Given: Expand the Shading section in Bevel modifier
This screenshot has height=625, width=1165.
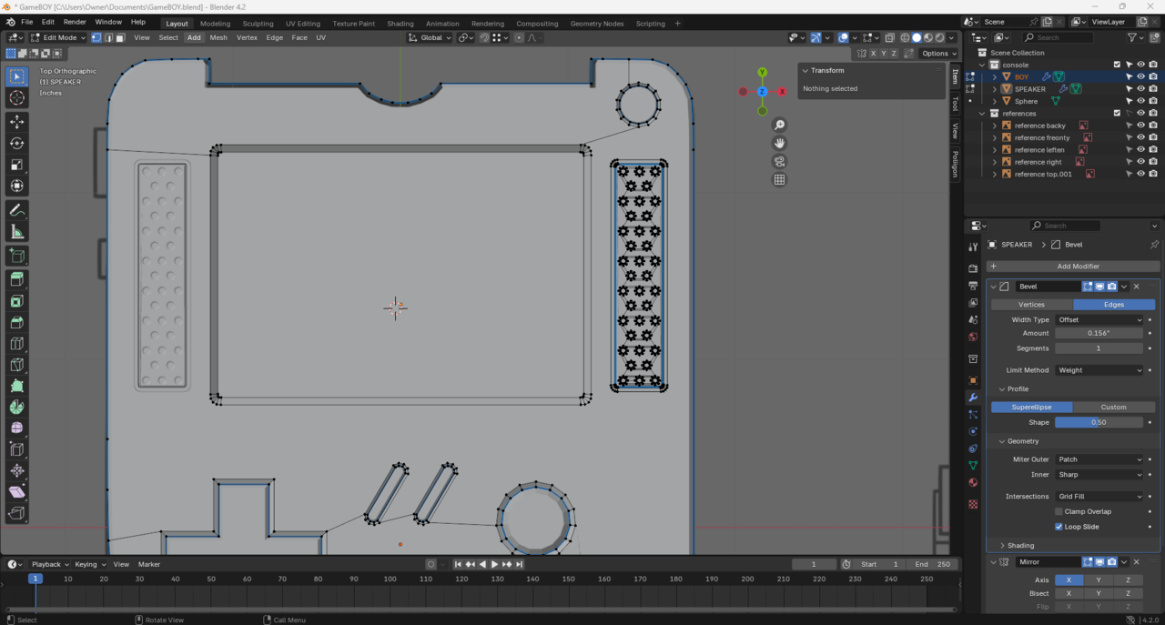Looking at the screenshot, I should pos(1020,546).
